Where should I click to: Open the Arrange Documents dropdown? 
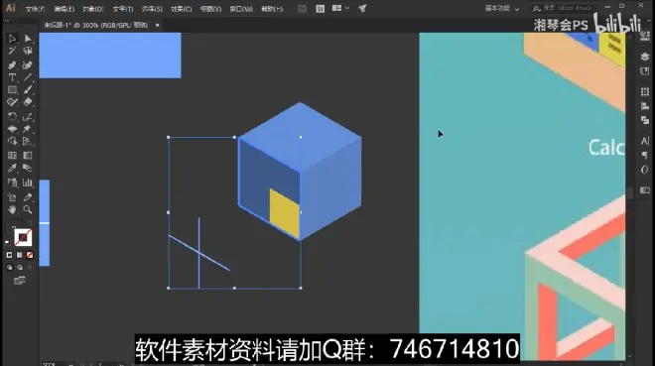(x=340, y=8)
